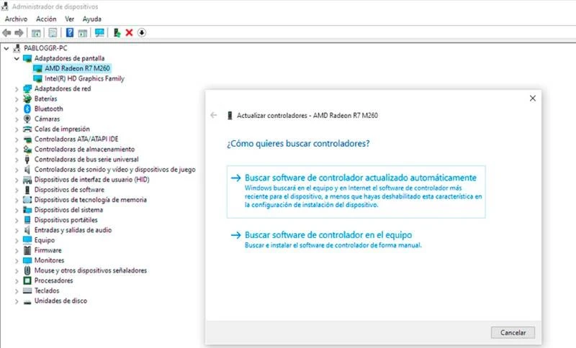This screenshot has height=348, width=576.
Task: Open the Ayuda menu
Action: [x=92, y=19]
